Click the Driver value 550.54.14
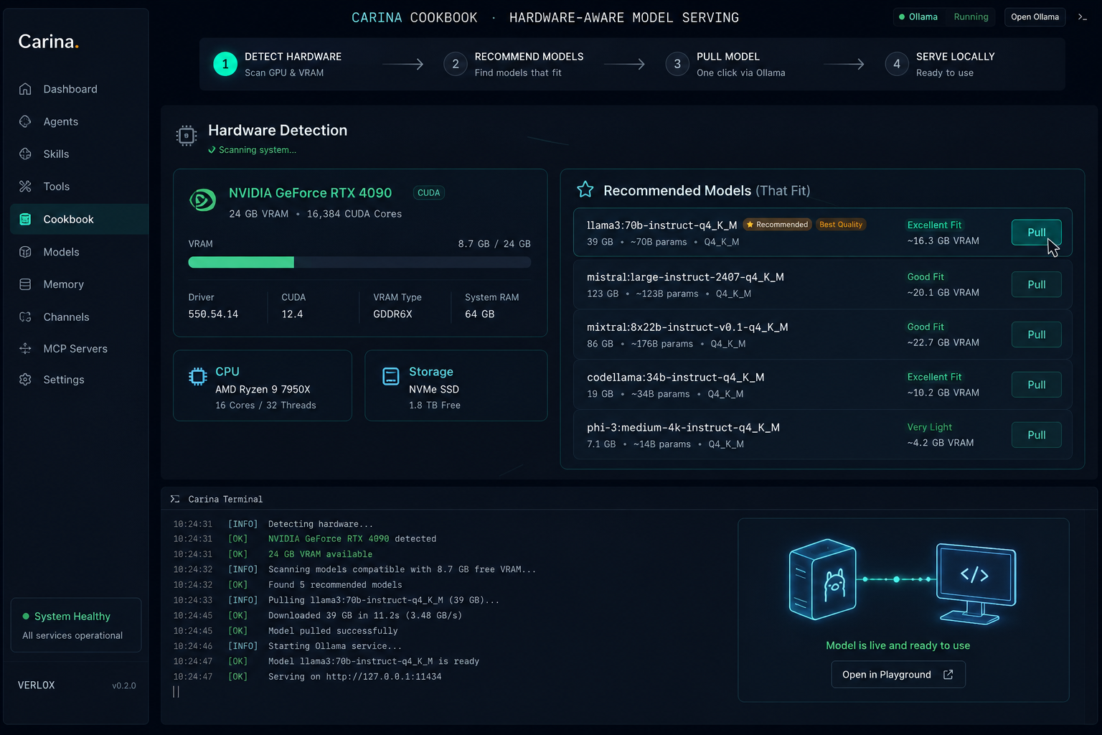Screen dimensions: 1102x735 pyautogui.click(x=213, y=314)
